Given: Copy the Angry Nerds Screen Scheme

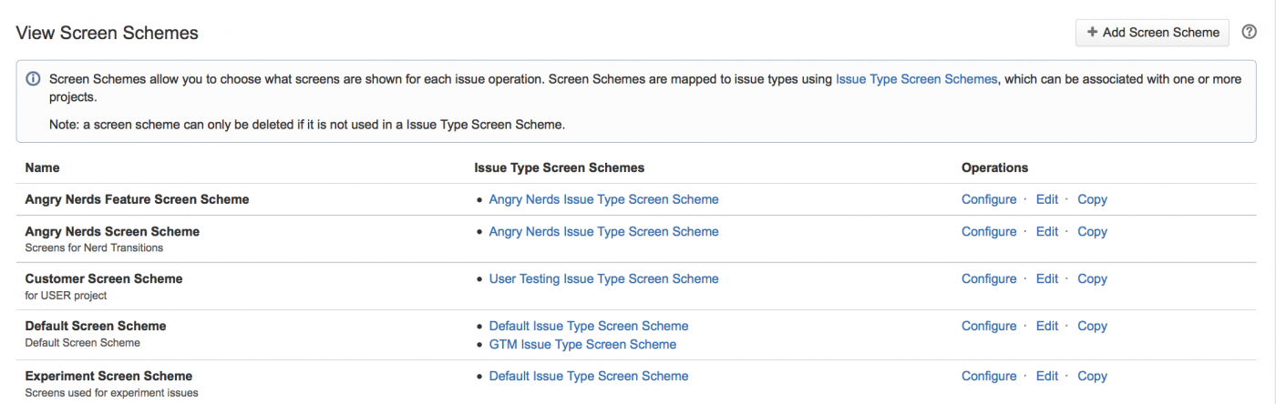Looking at the screenshot, I should click(1092, 231).
